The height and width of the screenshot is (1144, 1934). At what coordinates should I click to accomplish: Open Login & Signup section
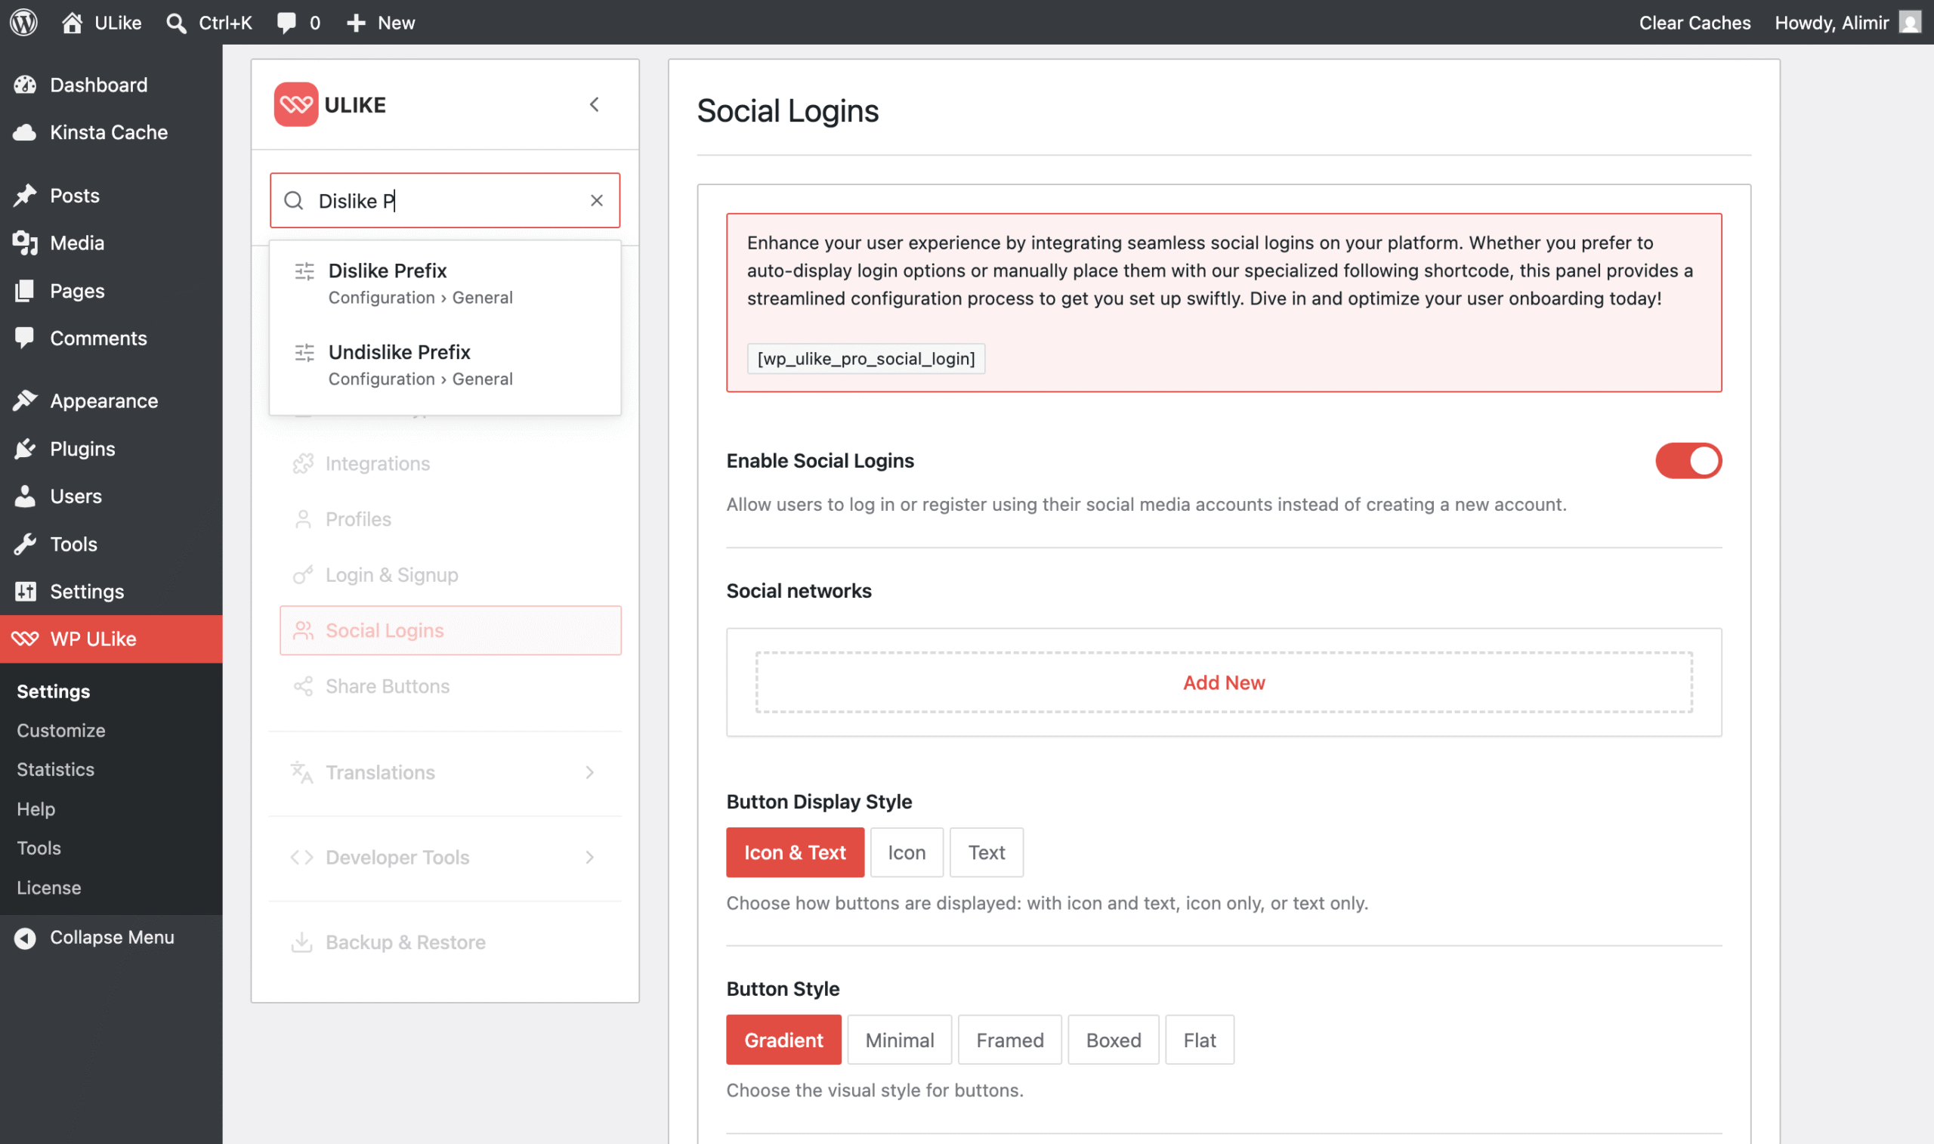tap(451, 575)
